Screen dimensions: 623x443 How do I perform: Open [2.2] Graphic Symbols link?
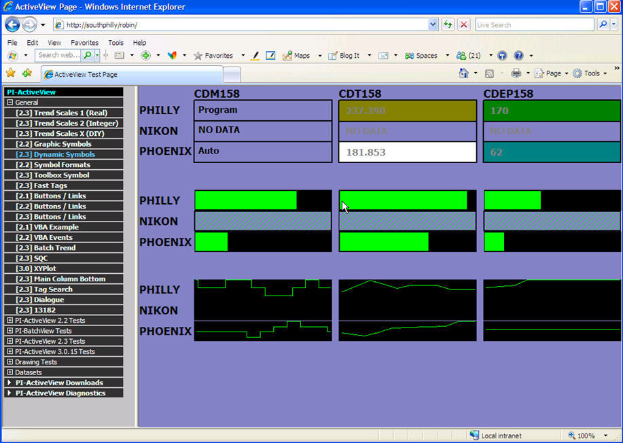(54, 144)
